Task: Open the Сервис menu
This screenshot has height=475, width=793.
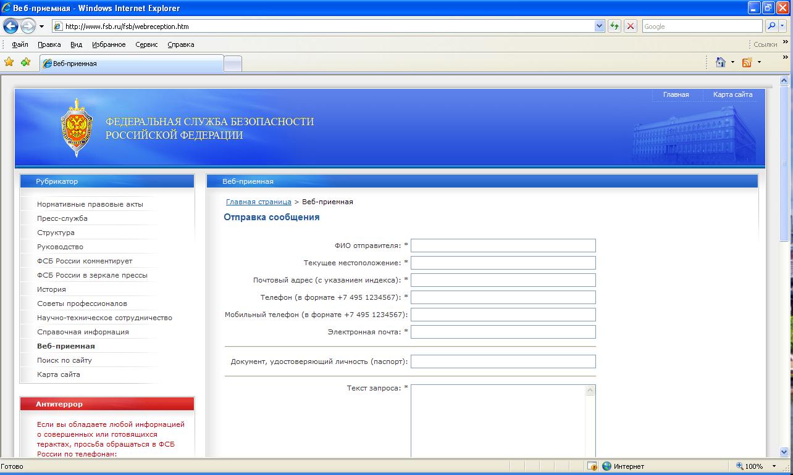Action: point(146,44)
